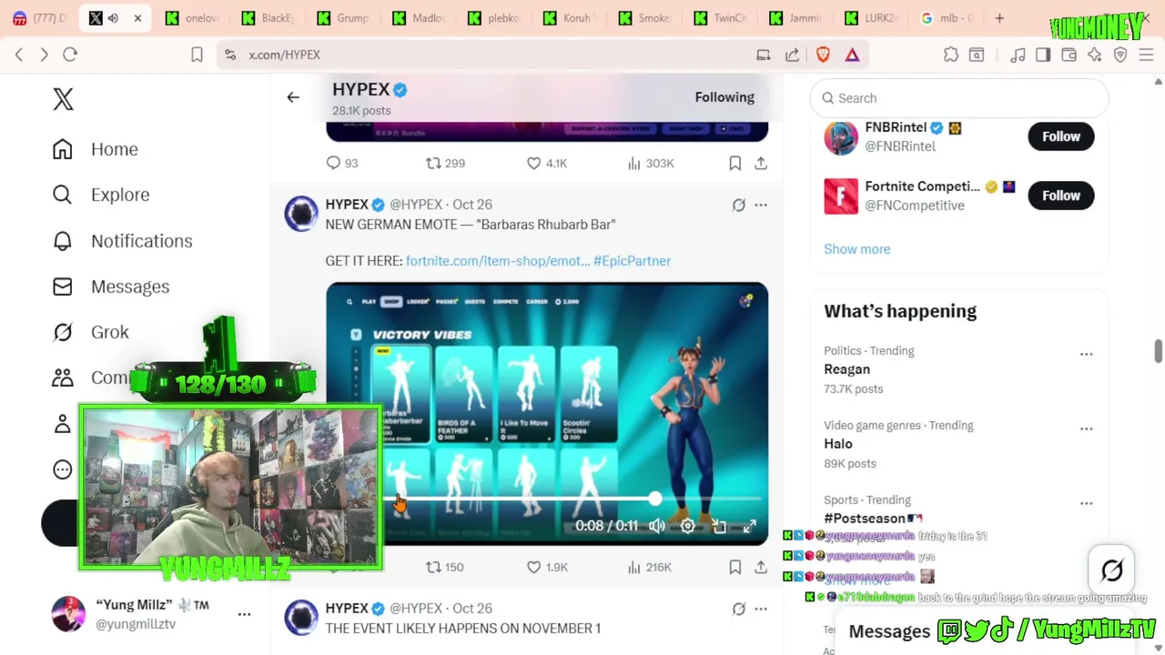Click the X logo in sidebar
The height and width of the screenshot is (655, 1165).
pos(63,99)
